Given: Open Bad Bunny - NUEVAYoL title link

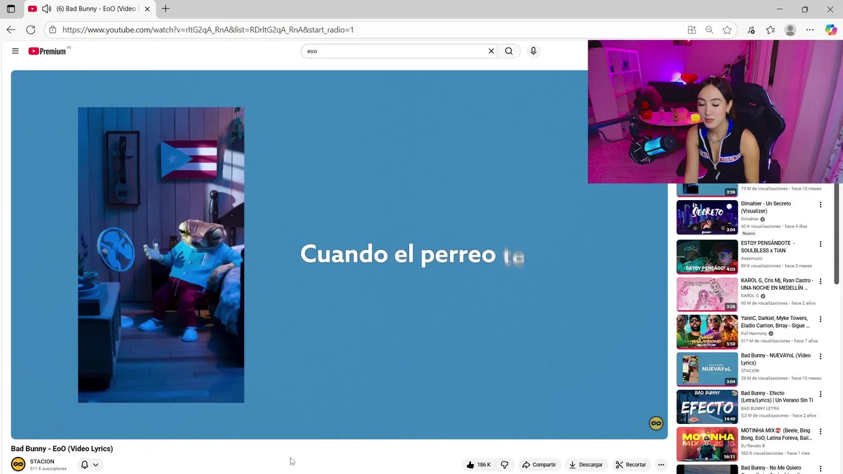Looking at the screenshot, I should 776,359.
